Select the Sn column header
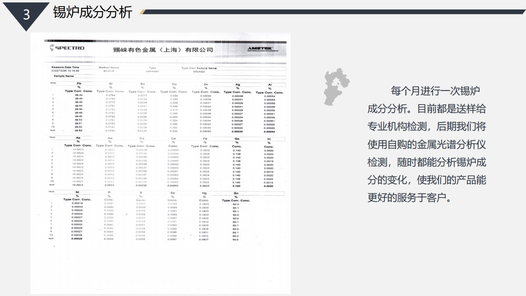526x296 pixels. click(236, 193)
